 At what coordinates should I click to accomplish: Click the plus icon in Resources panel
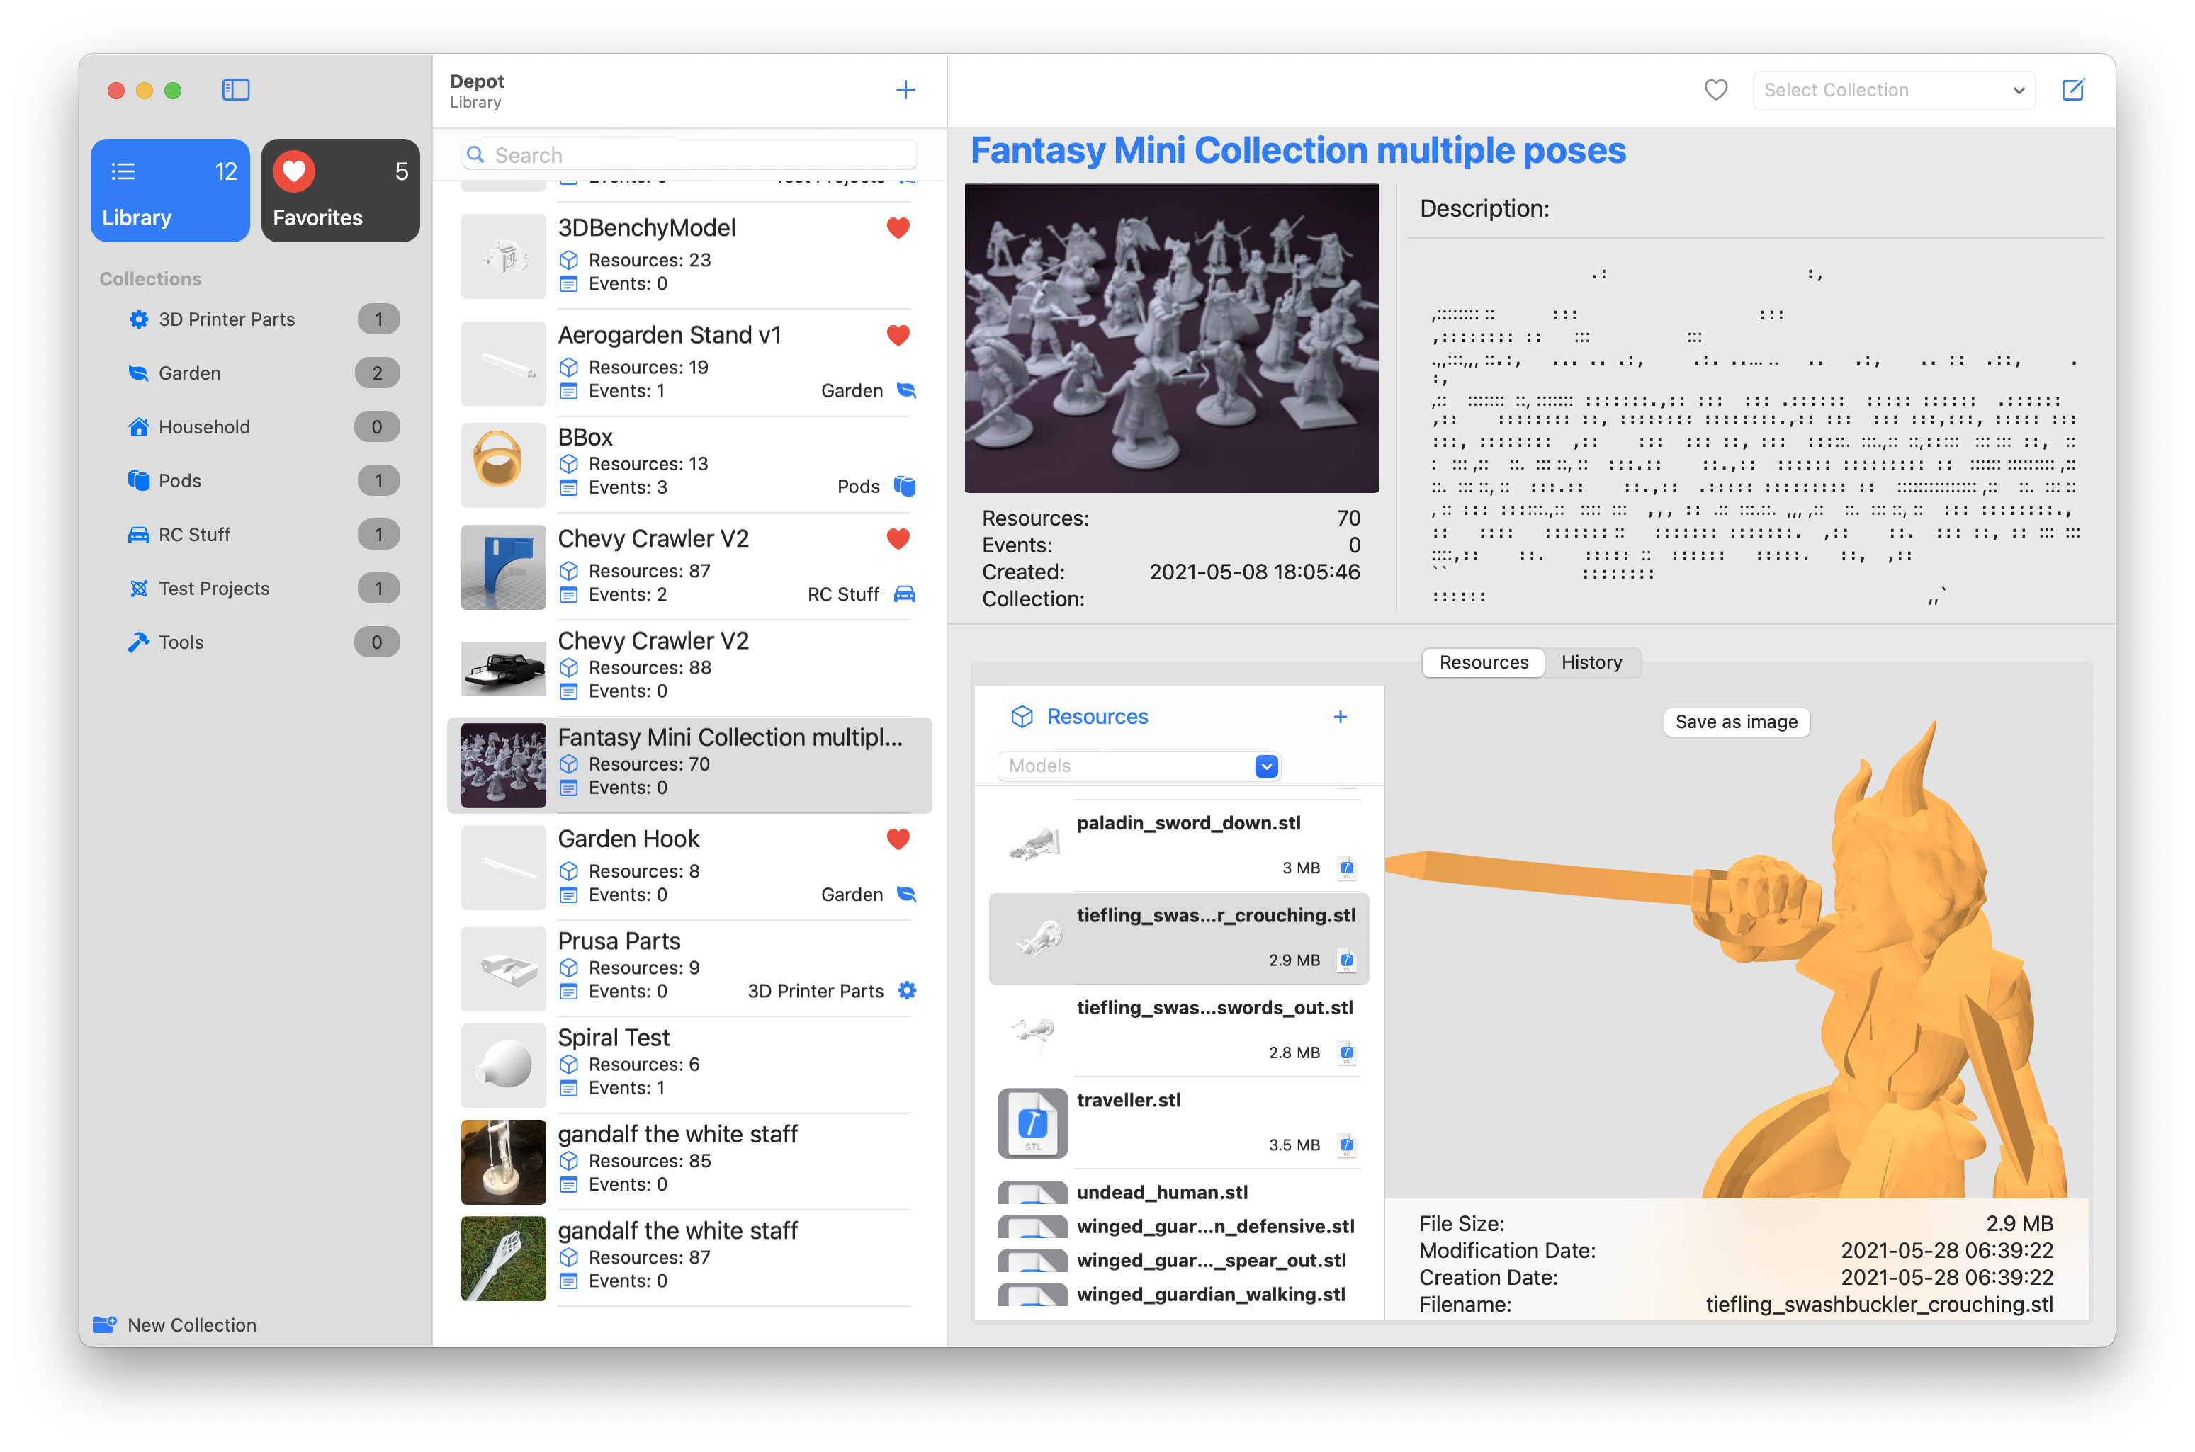click(1339, 717)
